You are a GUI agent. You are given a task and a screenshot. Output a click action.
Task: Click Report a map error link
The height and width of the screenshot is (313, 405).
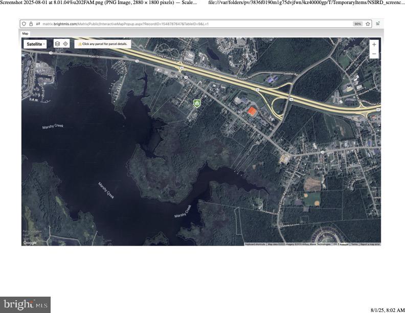[370, 244]
